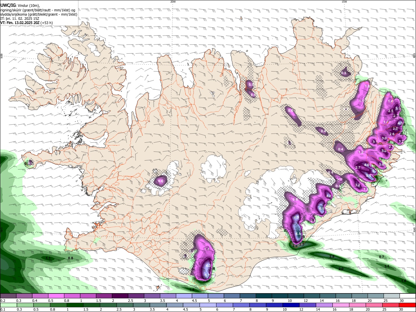Click the 3.7 rain value off the southeast coast
The height and width of the screenshot is (312, 416).
(x=302, y=244)
